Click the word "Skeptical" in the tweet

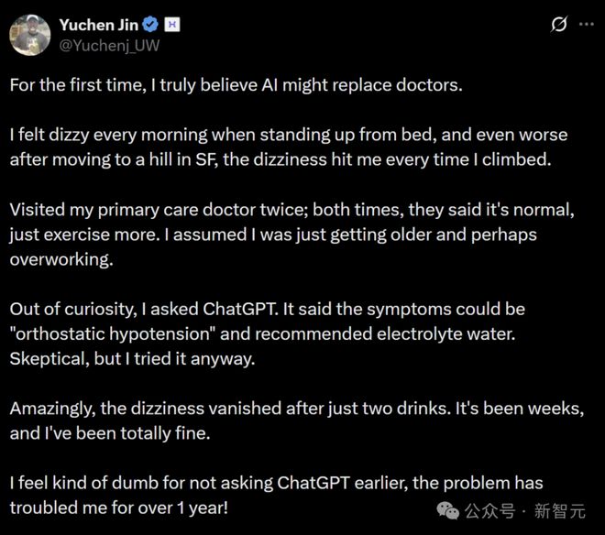[x=44, y=358]
